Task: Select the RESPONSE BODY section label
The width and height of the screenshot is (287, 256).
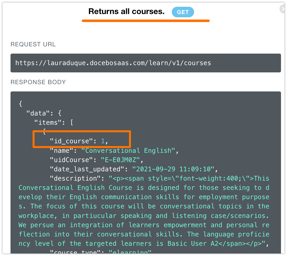Action: [38, 82]
